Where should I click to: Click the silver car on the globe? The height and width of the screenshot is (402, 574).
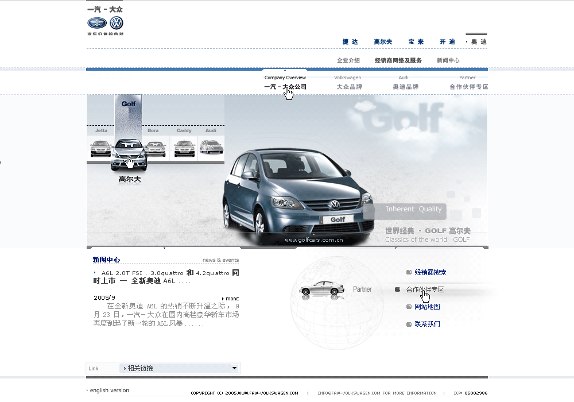322,289
